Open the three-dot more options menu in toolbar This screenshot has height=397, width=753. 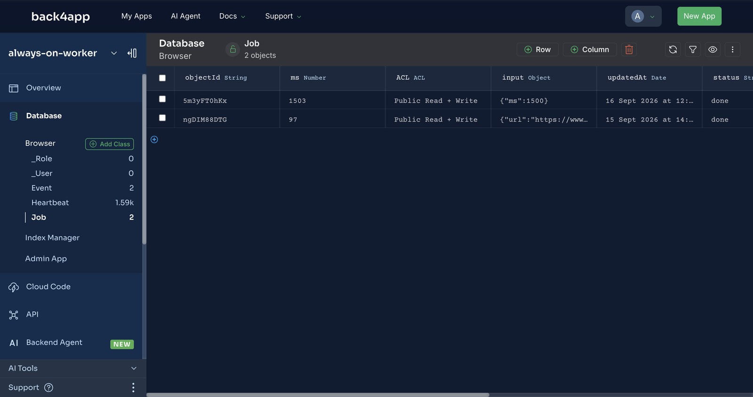(x=732, y=49)
